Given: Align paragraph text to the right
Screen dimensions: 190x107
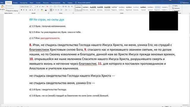Looking at the screenshot, I should coord(56,10).
